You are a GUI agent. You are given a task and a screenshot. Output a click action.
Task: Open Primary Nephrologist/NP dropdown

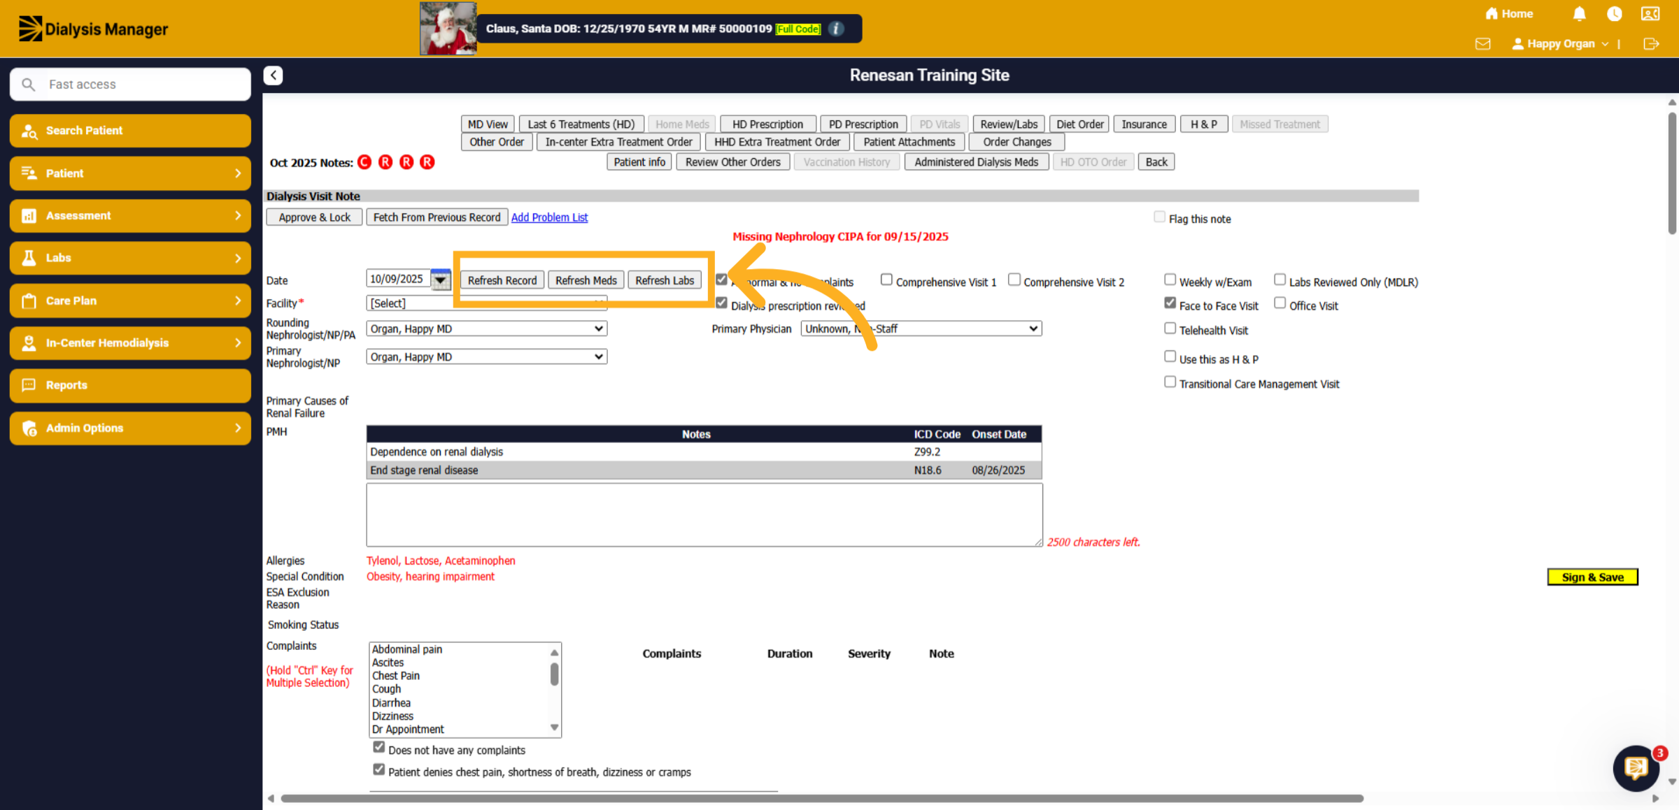(x=487, y=356)
